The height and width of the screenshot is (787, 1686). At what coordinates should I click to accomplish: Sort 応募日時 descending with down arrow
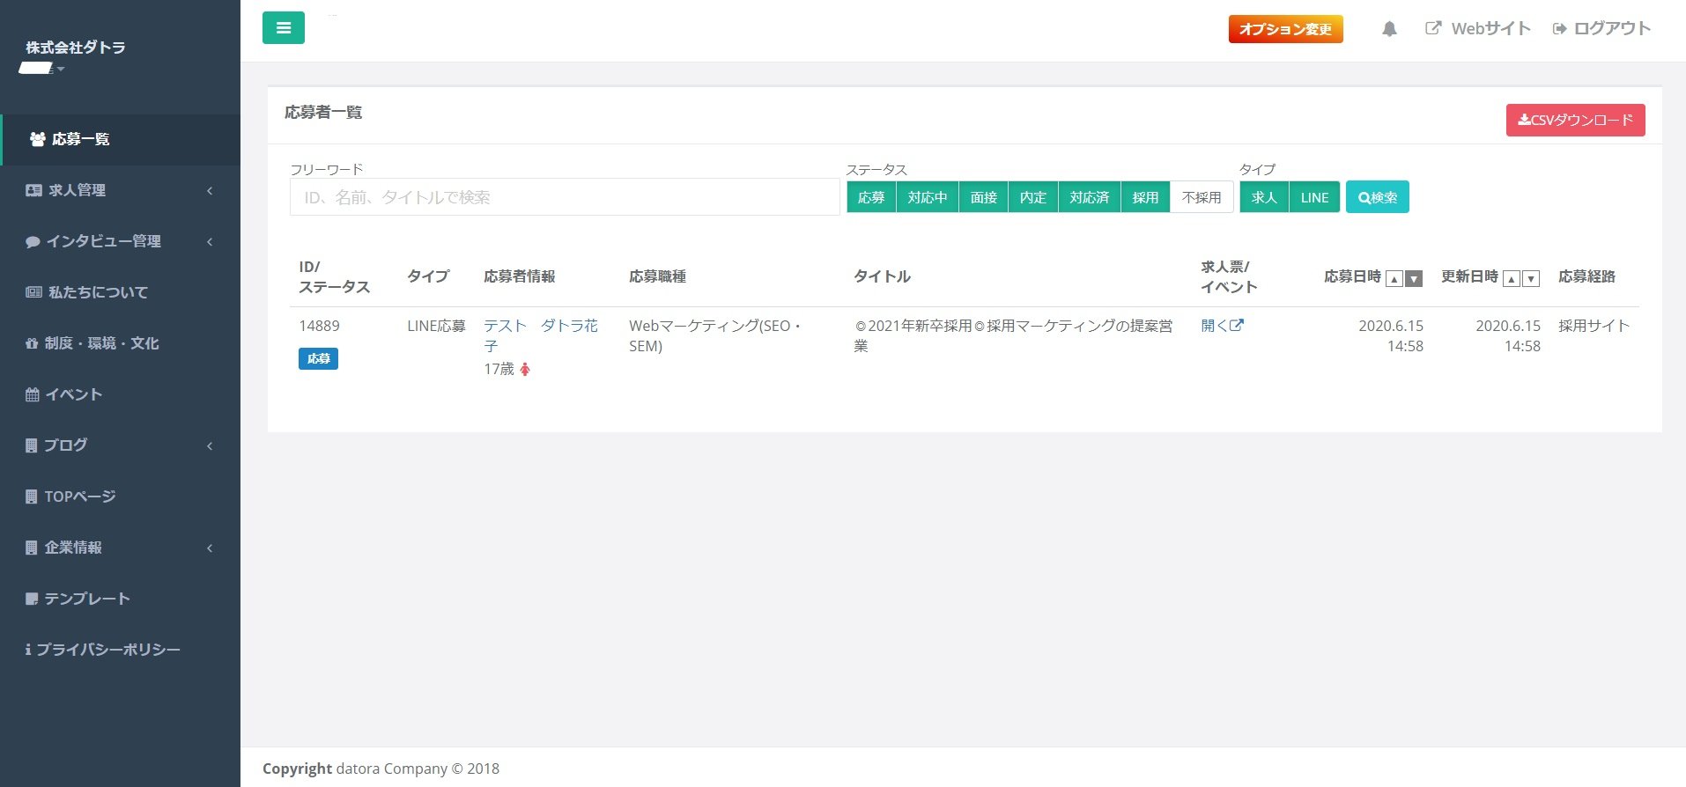tap(1414, 279)
